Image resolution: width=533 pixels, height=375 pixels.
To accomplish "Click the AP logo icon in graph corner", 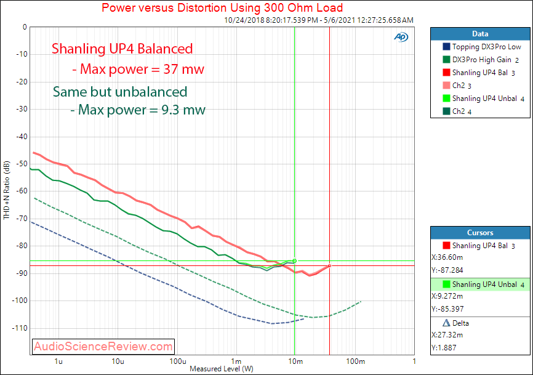I will click(x=401, y=37).
